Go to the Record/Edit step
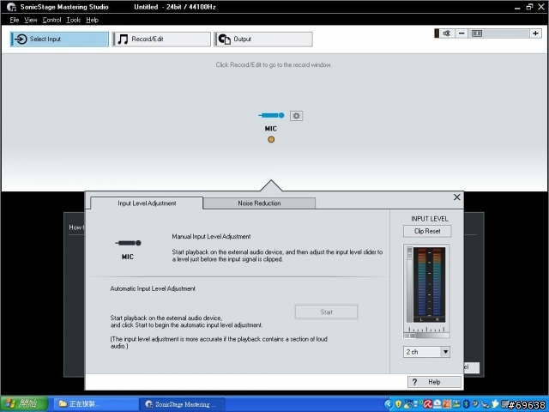Image resolution: width=549 pixels, height=412 pixels. click(161, 39)
